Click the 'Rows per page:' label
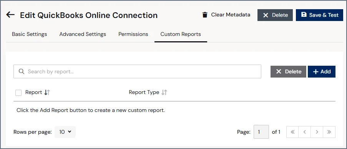The image size is (347, 149). click(33, 132)
